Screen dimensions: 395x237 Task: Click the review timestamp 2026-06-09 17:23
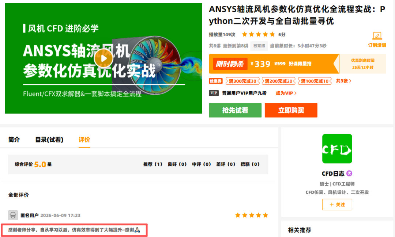[60, 215]
